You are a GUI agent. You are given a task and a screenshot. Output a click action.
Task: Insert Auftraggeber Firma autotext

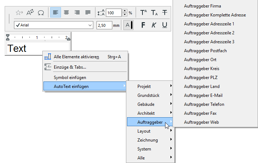point(215,6)
